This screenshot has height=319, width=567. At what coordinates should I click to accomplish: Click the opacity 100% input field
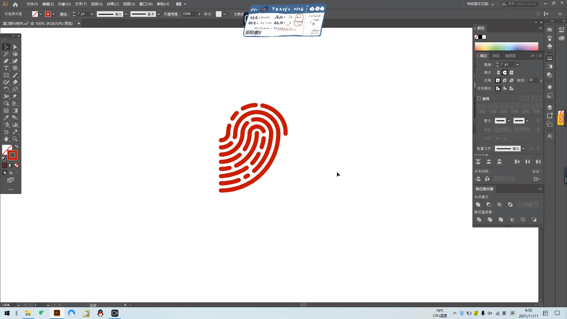click(x=189, y=14)
